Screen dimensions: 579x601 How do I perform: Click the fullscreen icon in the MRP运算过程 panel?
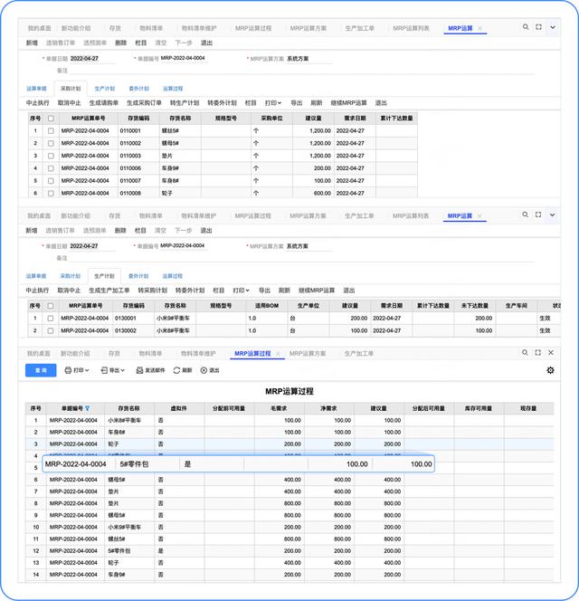538,352
